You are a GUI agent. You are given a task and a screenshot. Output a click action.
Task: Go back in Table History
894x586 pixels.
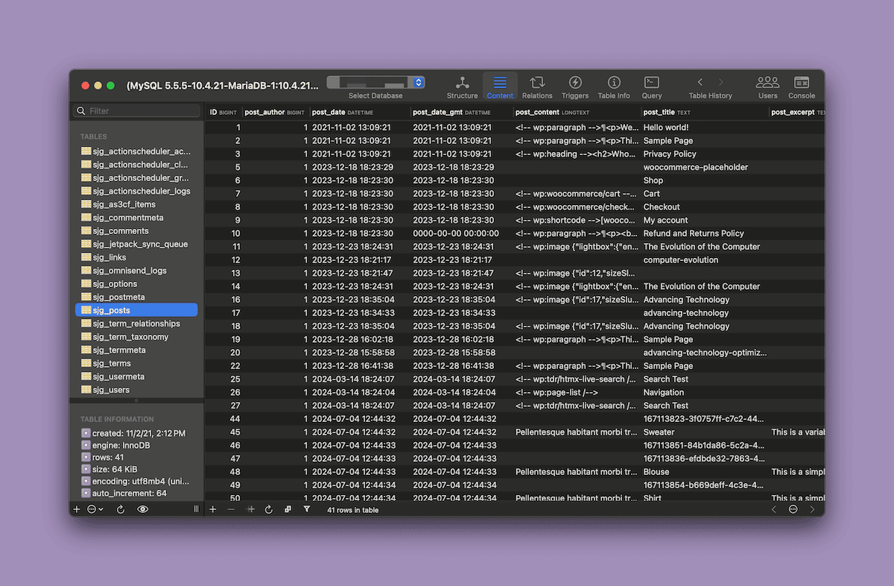[x=700, y=82]
